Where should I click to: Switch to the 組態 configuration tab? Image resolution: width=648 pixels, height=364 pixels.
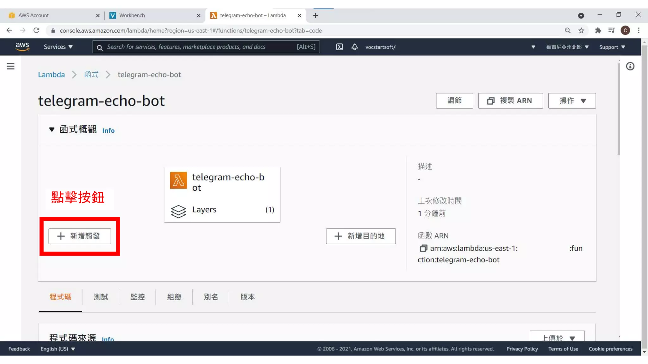(x=174, y=297)
